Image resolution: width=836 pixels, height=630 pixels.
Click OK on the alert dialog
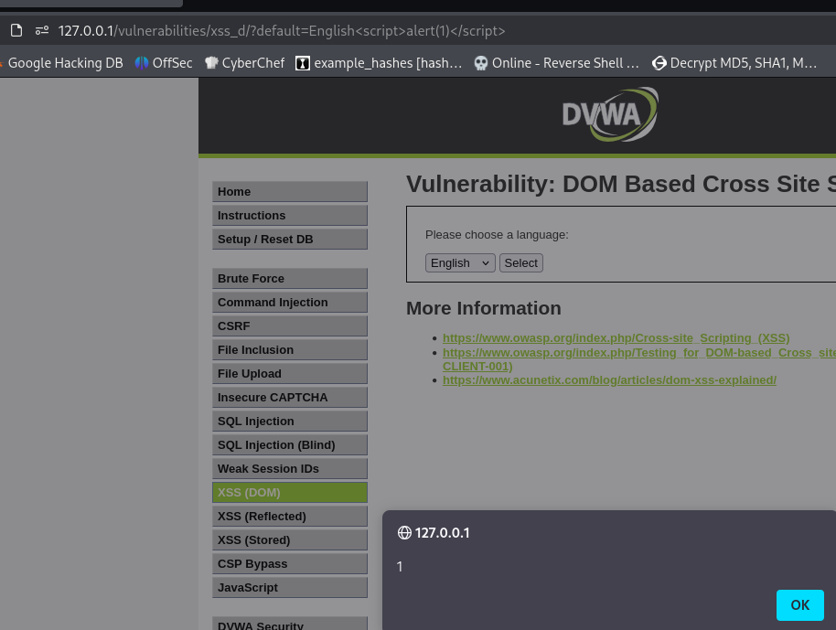click(799, 605)
